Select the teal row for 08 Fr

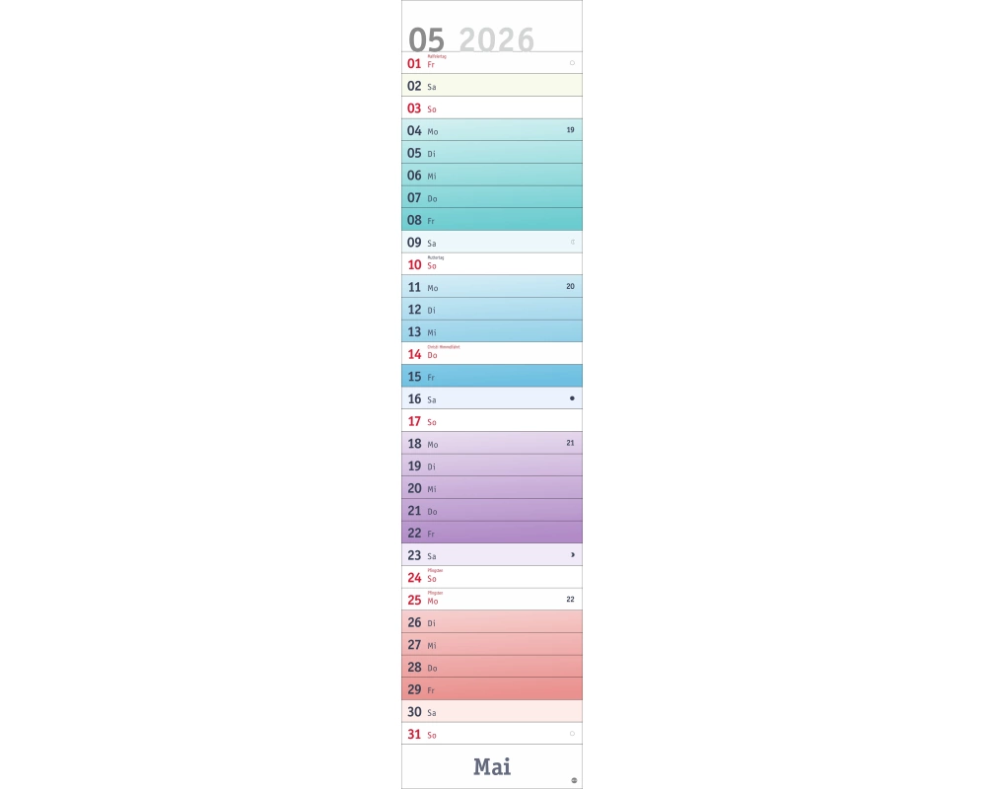pyautogui.click(x=491, y=220)
